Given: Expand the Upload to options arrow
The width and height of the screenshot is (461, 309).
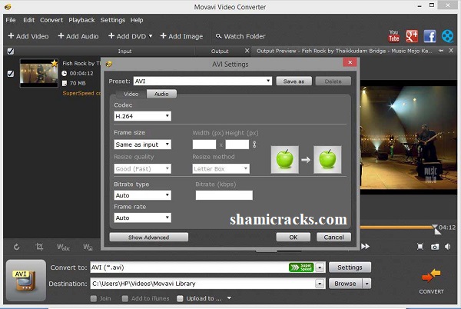Looking at the screenshot, I should click(229, 298).
